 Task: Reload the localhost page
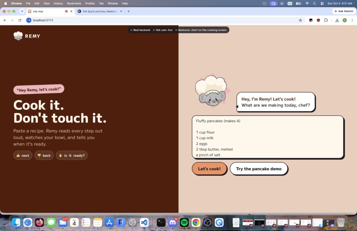(x=20, y=20)
